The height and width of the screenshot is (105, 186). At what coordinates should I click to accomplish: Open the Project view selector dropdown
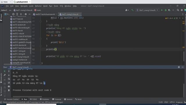(7, 14)
